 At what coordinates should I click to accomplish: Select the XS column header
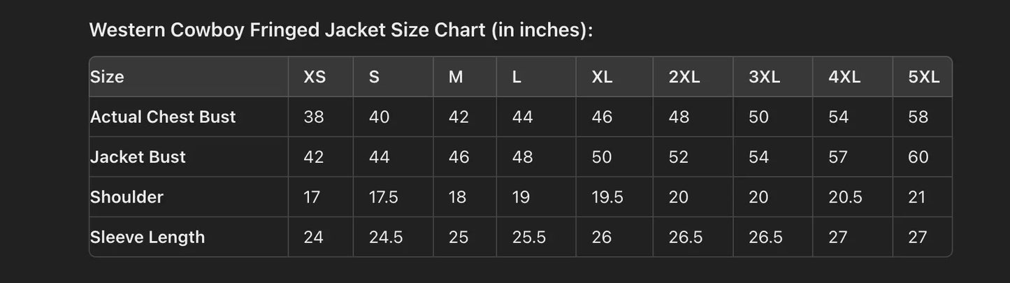click(315, 77)
